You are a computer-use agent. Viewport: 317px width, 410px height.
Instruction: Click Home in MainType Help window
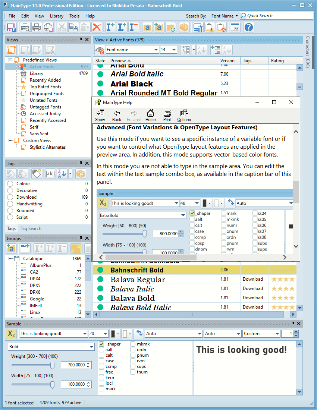click(150, 116)
